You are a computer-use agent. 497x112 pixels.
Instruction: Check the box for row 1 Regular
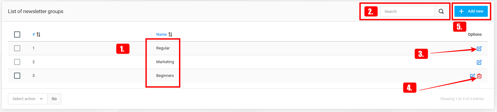point(17,48)
